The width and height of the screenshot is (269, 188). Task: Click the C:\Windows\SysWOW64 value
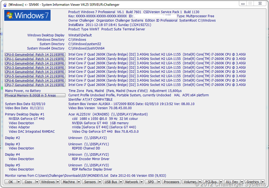86,48
